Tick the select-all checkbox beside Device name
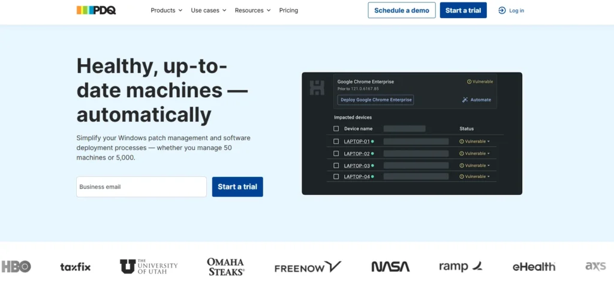Image resolution: width=614 pixels, height=292 pixels. pyautogui.click(x=336, y=128)
